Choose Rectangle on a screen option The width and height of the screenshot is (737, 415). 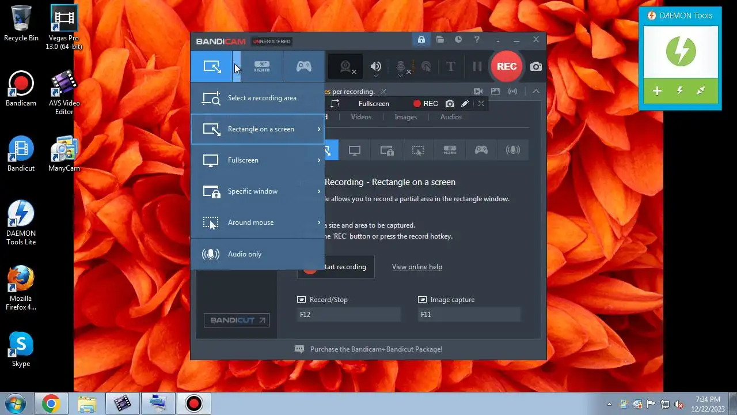258,129
